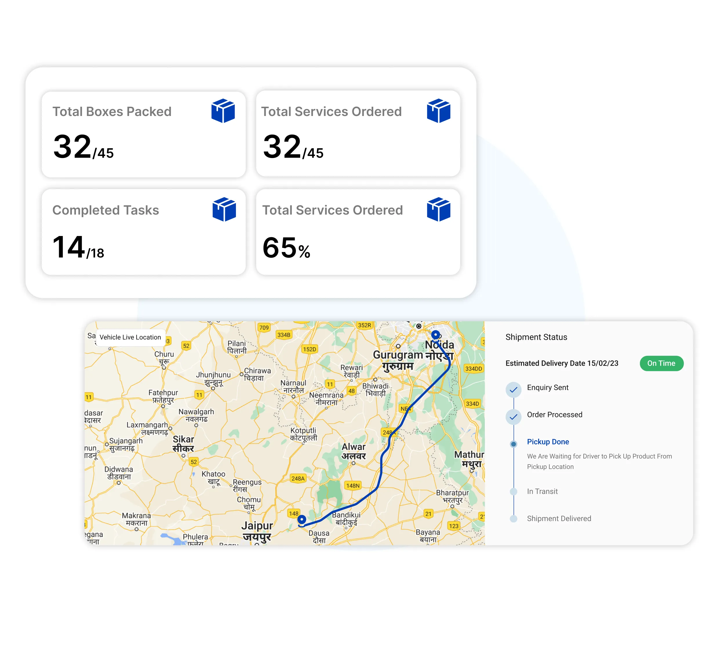
Task: Click the Vehicle Live Location label
Action: [x=130, y=337]
